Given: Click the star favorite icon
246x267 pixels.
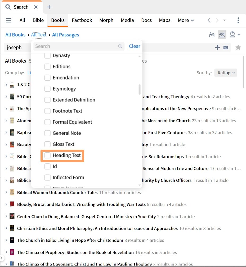Looking at the screenshot, I should click(238, 48).
